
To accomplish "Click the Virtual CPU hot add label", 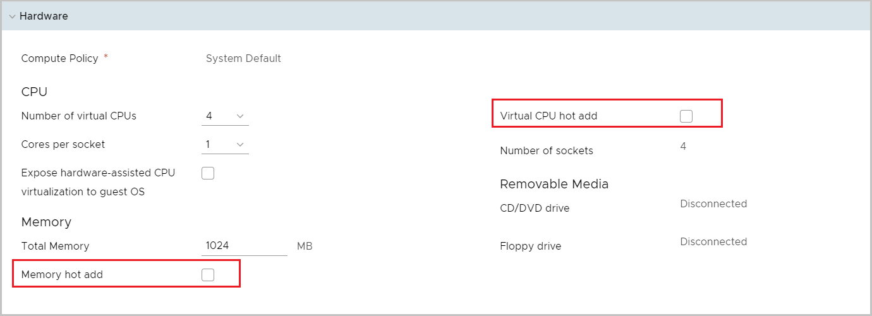I will point(548,116).
